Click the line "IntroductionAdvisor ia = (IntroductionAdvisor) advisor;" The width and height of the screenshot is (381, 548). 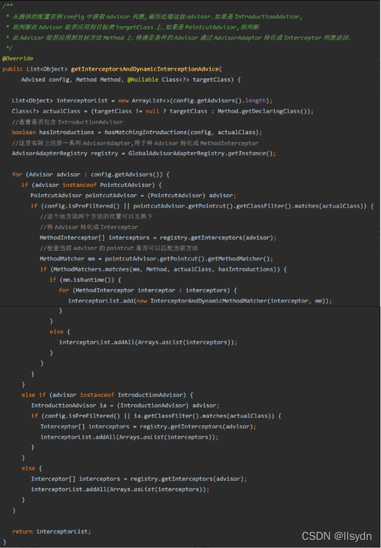125,406
